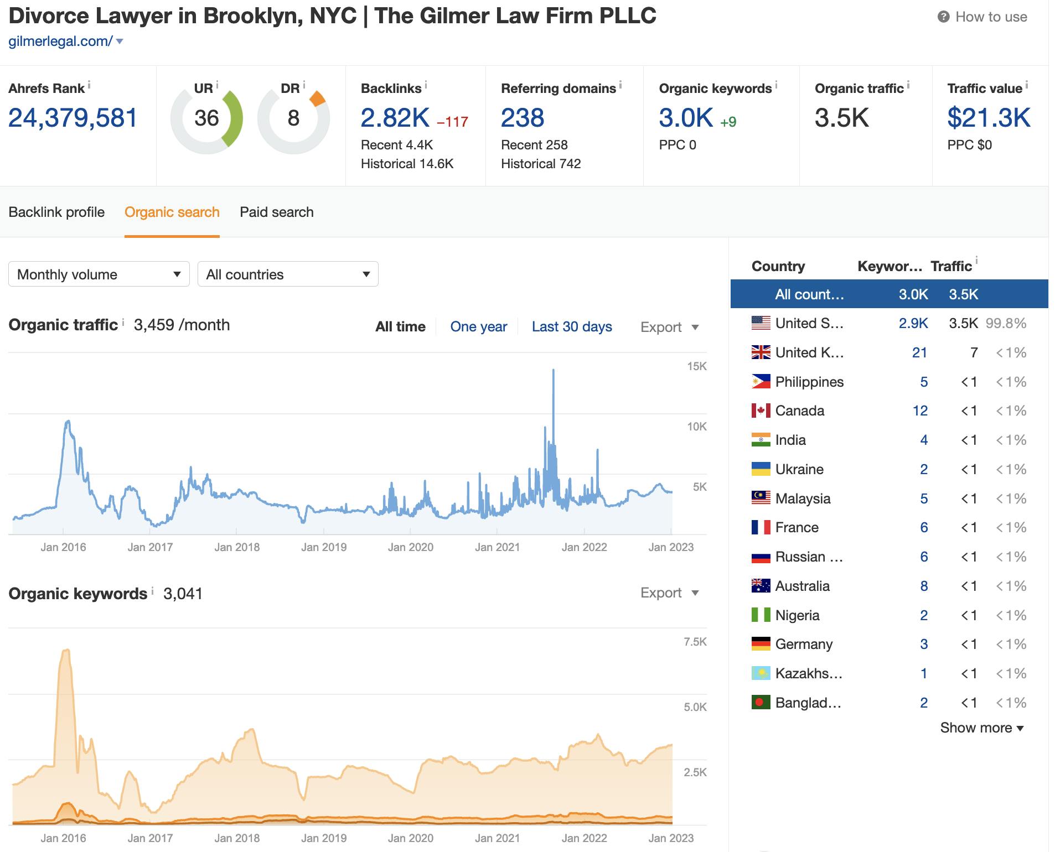
Task: Open the All countries dropdown
Action: tap(288, 274)
